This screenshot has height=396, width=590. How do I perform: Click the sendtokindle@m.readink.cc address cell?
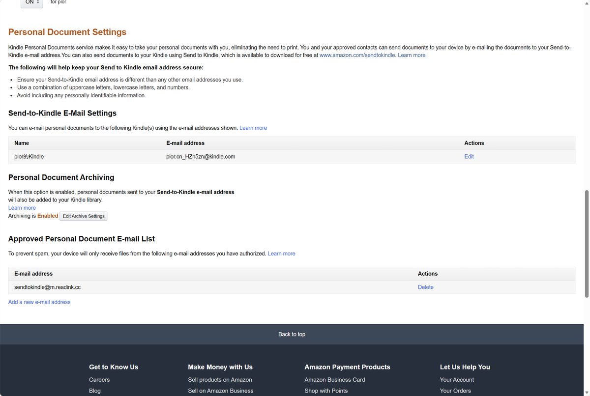pos(48,287)
